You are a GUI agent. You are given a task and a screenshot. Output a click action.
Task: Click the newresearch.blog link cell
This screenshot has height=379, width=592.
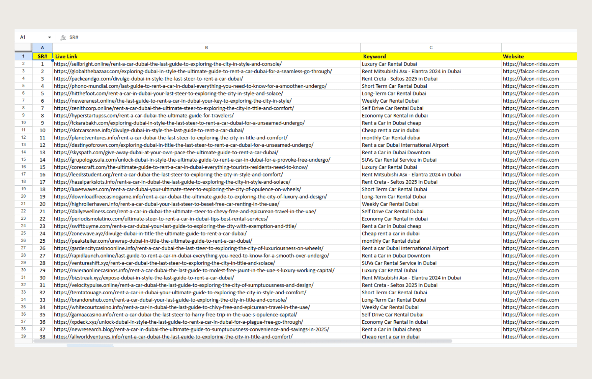pos(191,329)
